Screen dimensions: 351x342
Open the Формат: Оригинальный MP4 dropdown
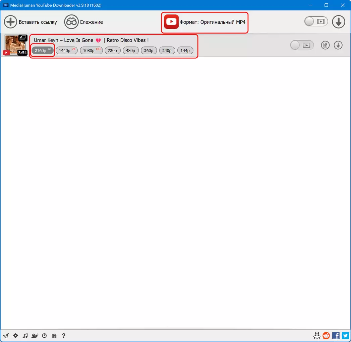[205, 22]
